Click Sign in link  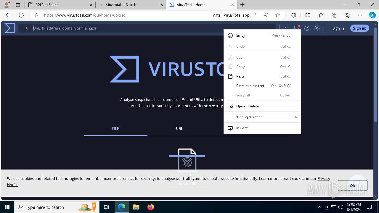(338, 28)
